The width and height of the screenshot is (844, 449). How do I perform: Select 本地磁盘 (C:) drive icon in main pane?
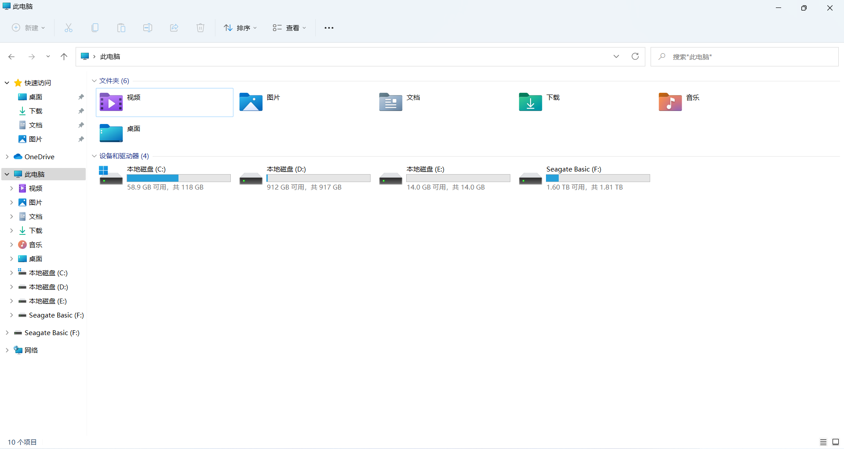(x=111, y=176)
